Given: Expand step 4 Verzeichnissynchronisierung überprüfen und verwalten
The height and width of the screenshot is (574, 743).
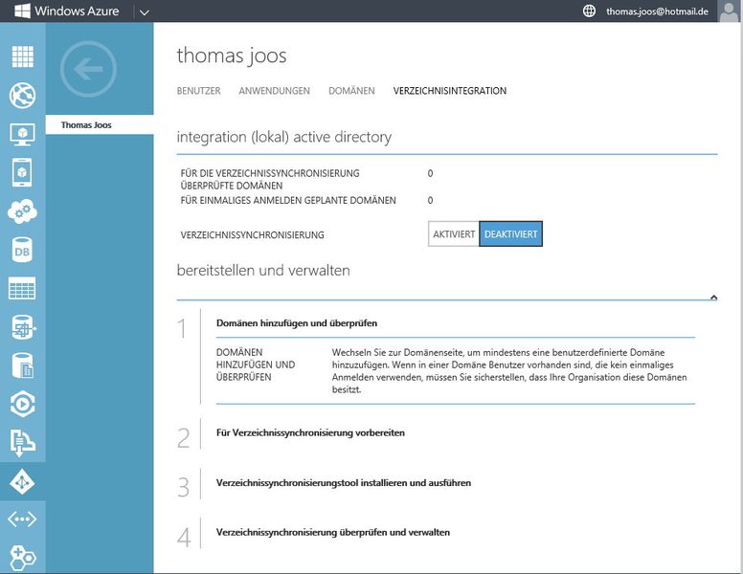Looking at the screenshot, I should pos(333,532).
